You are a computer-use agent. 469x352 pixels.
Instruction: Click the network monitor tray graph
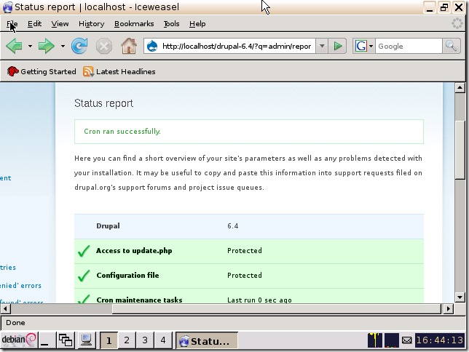point(392,340)
